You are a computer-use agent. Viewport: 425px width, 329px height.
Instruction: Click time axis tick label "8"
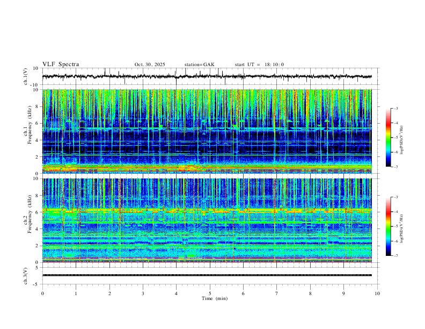tap(310, 294)
